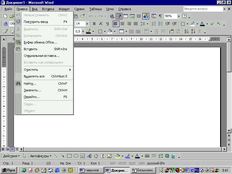Image resolution: width=232 pixels, height=174 pixels.
Task: Switch to Безымянн... taskbar window
Action: (x=143, y=170)
